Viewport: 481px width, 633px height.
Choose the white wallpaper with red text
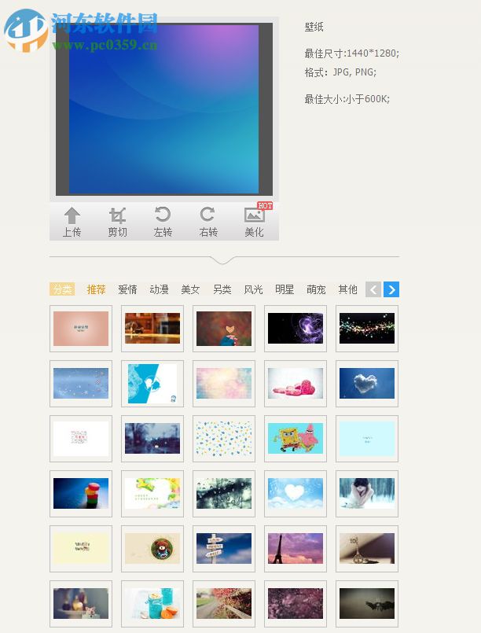[81, 439]
